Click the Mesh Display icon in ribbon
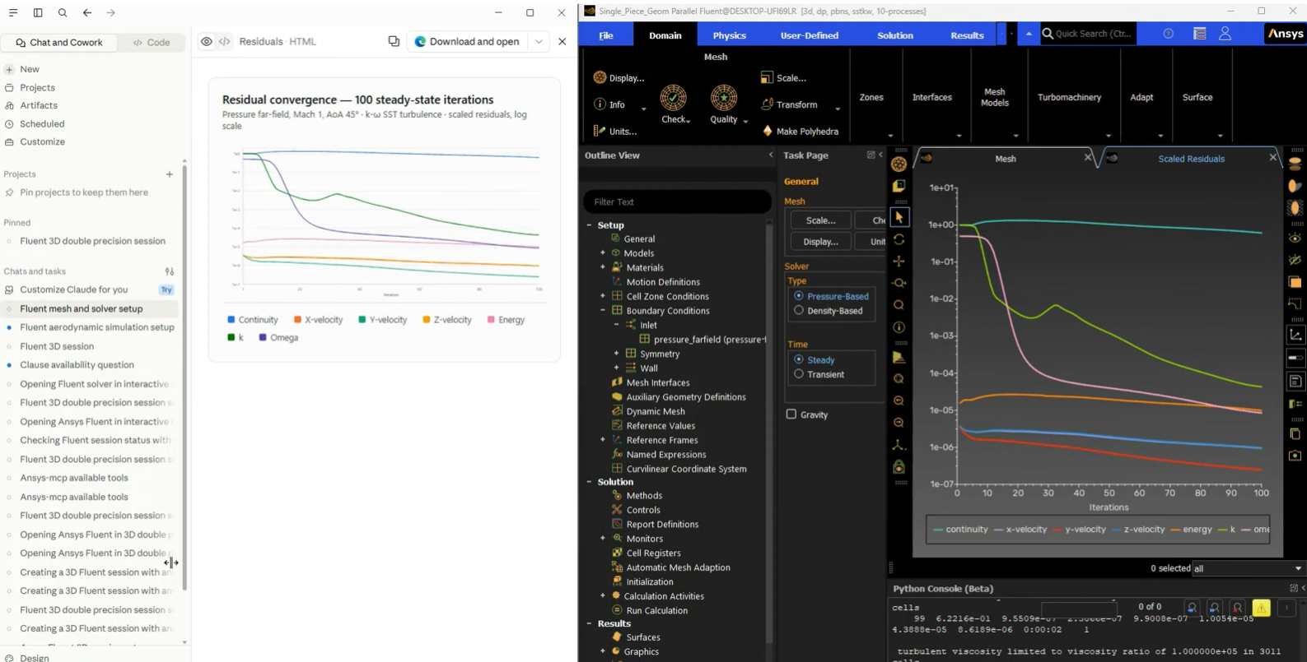Screen dimensions: 1307x662 click(600, 77)
